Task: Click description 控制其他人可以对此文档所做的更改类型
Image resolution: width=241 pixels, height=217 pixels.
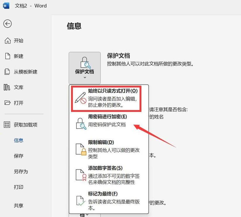Action: coord(150,64)
